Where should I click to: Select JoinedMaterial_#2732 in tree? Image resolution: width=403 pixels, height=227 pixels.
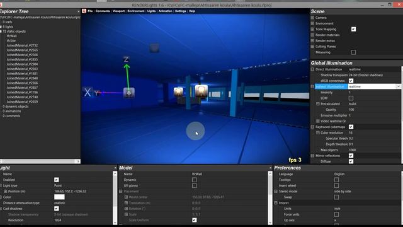point(23,45)
